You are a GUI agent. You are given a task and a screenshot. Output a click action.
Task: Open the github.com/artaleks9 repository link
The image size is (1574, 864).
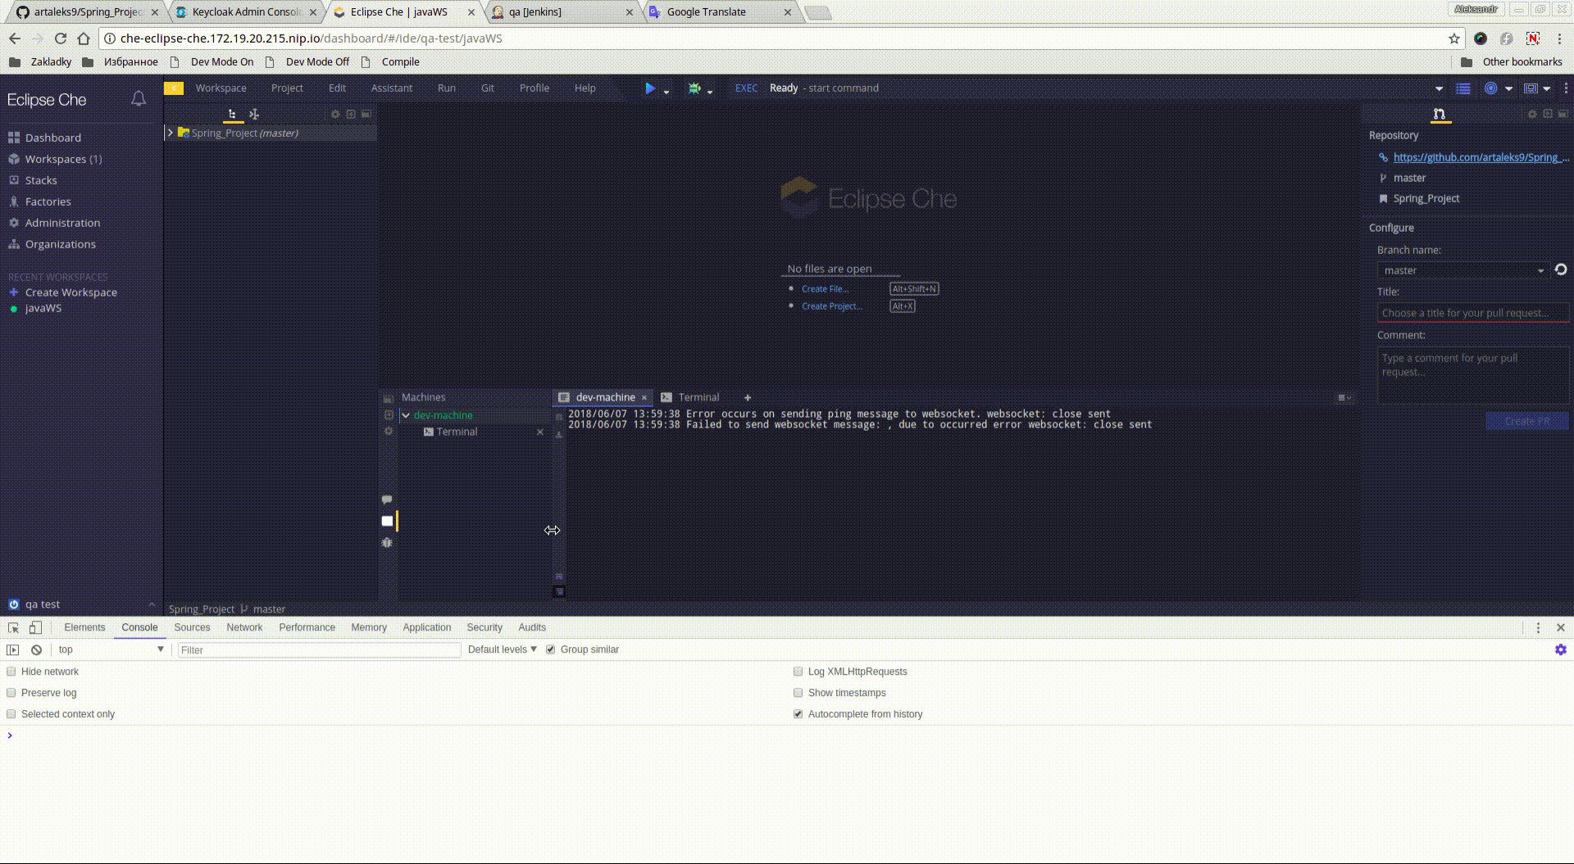click(1481, 157)
